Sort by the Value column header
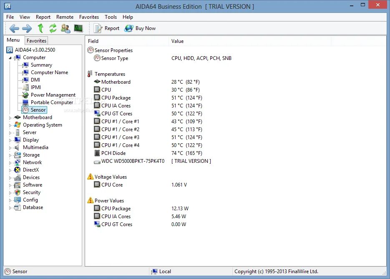390x279 pixels. pos(250,41)
